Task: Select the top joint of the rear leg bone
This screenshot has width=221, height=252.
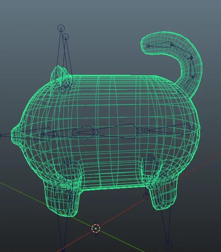Action: pos(151,158)
